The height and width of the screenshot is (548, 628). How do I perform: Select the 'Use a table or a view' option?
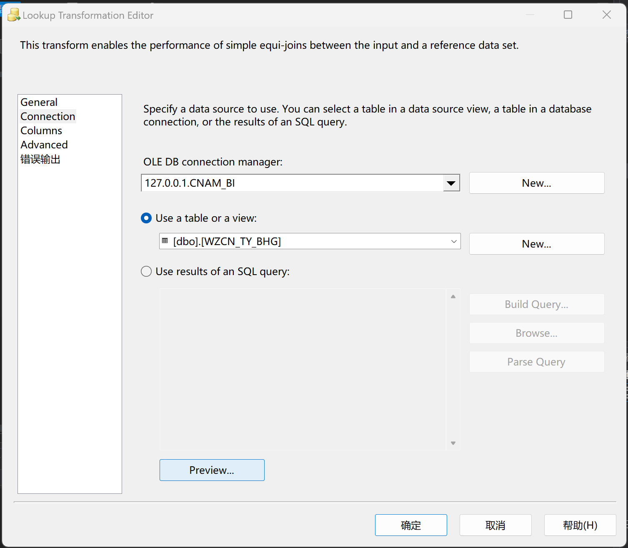146,218
